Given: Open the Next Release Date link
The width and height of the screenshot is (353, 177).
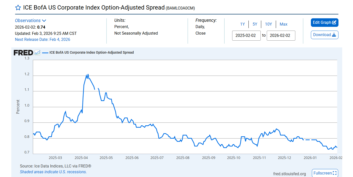Looking at the screenshot, I should click(x=42, y=39).
